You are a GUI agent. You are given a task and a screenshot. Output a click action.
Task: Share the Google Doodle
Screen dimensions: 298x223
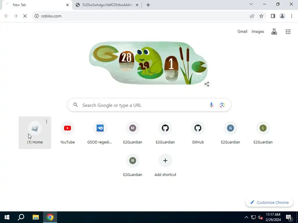207,84
